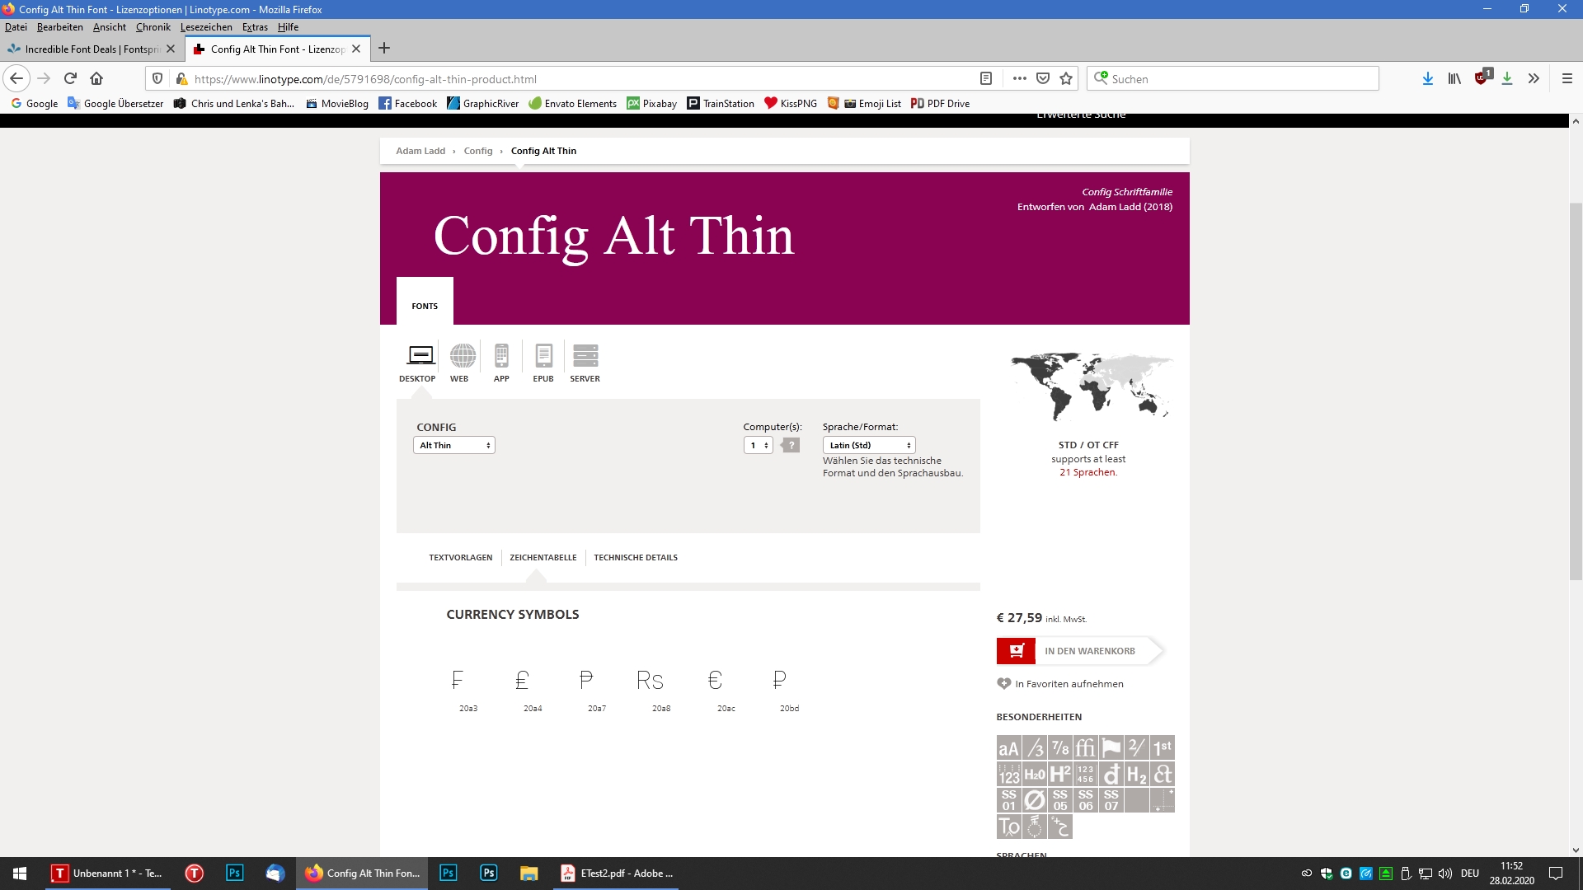Image resolution: width=1583 pixels, height=890 pixels.
Task: Switch to TEXTVORLAGEN tab
Action: (460, 556)
